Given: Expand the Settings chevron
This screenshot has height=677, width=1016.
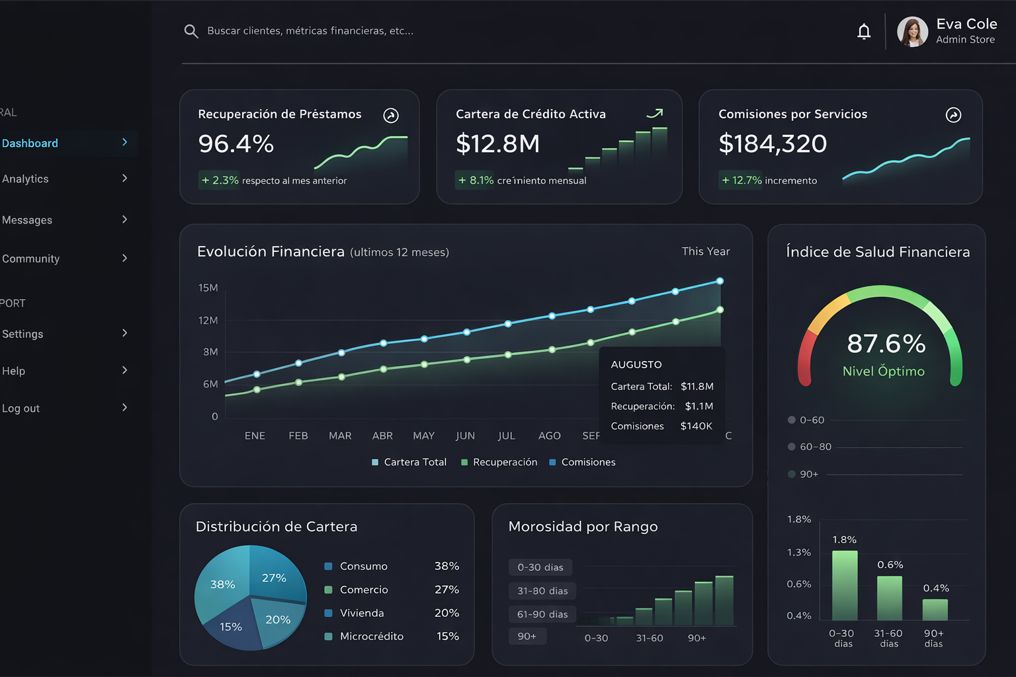Looking at the screenshot, I should [125, 333].
